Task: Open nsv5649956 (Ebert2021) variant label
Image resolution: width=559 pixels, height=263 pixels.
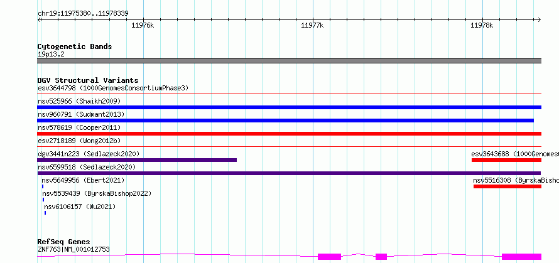Action: point(83,180)
